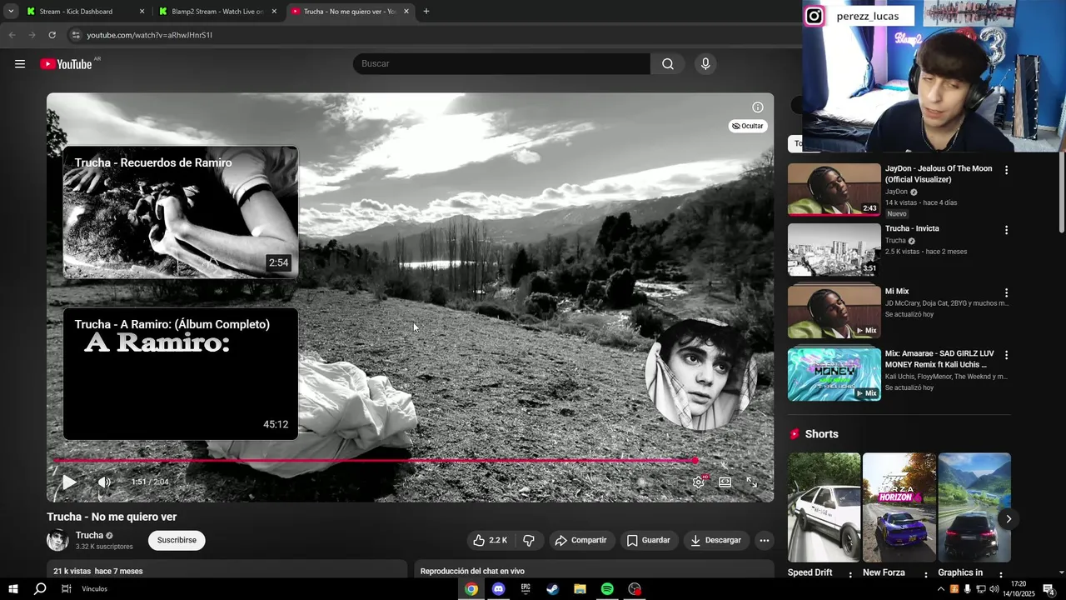Open options menu for Trucha - Invicta
This screenshot has height=600, width=1066.
coord(1006,230)
